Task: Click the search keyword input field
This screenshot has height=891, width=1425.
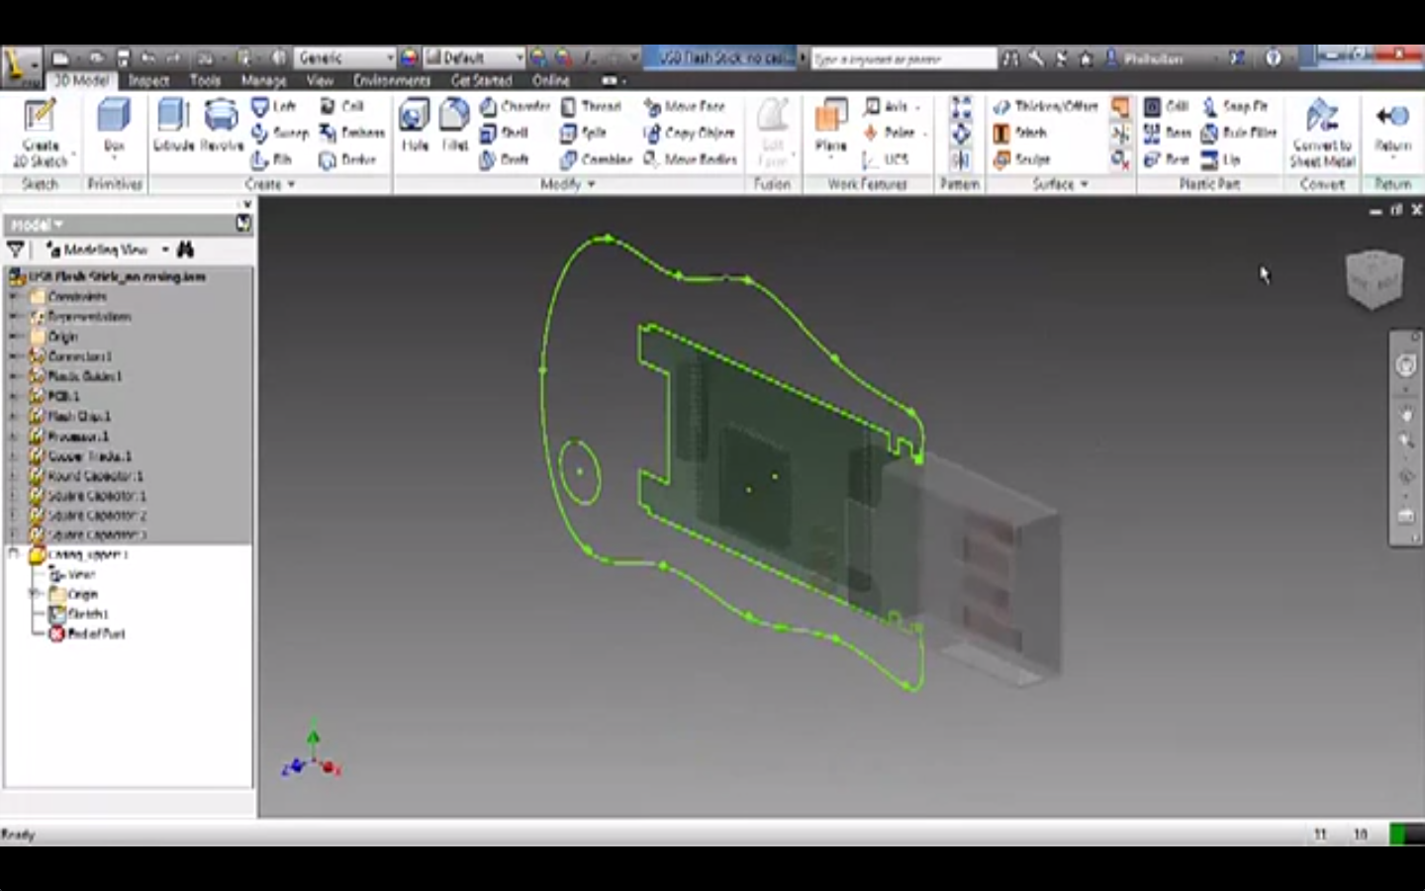Action: [902, 58]
